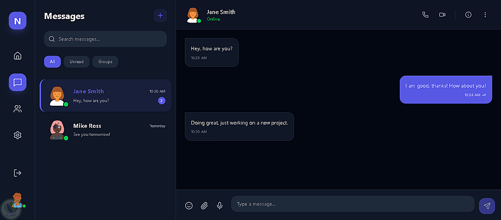Screen dimensions: 501x220
Task: Attach a file using the paperclip icon
Action: coord(204,205)
